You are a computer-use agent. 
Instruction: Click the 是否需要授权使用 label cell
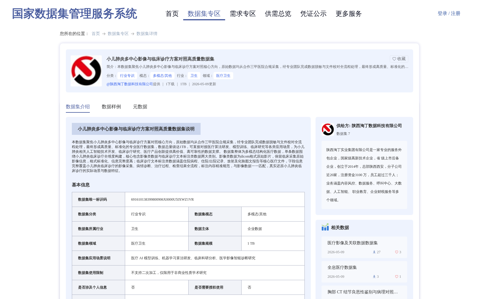pos(215,287)
